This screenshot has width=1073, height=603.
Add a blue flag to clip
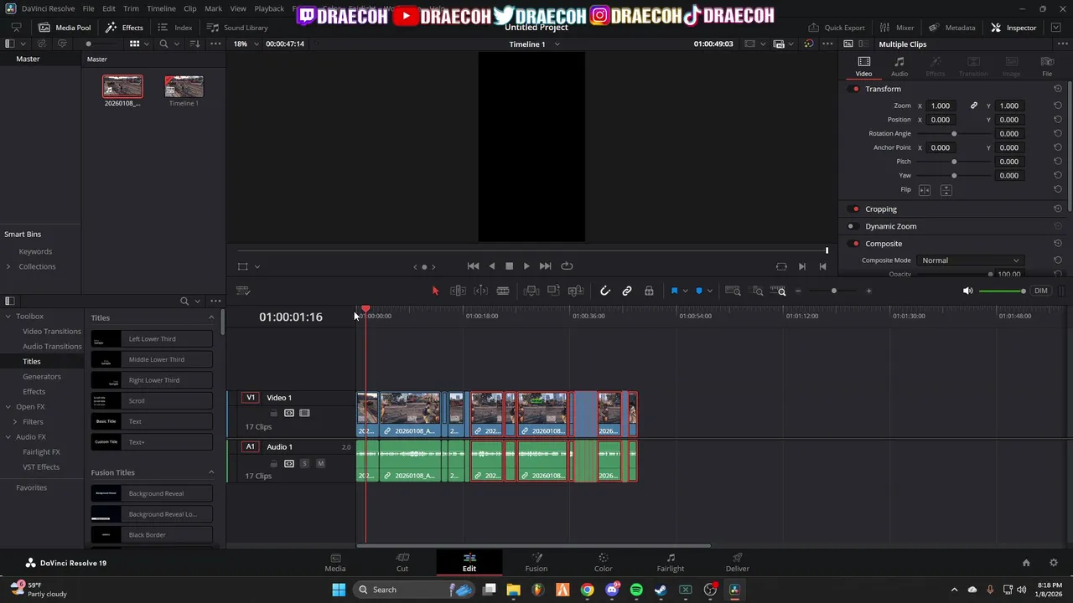coord(674,291)
